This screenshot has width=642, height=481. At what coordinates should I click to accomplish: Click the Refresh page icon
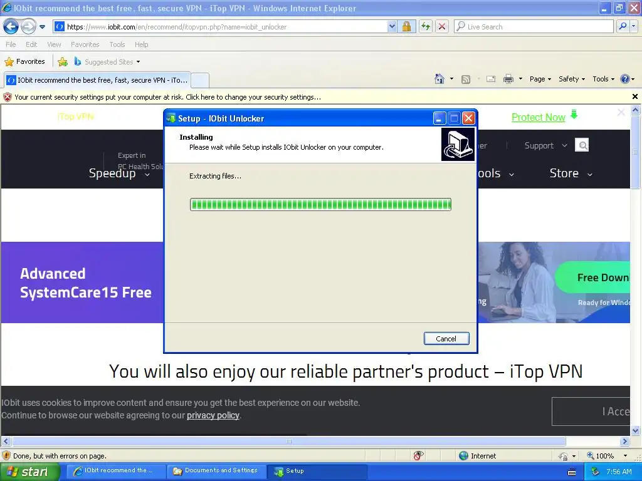click(426, 26)
